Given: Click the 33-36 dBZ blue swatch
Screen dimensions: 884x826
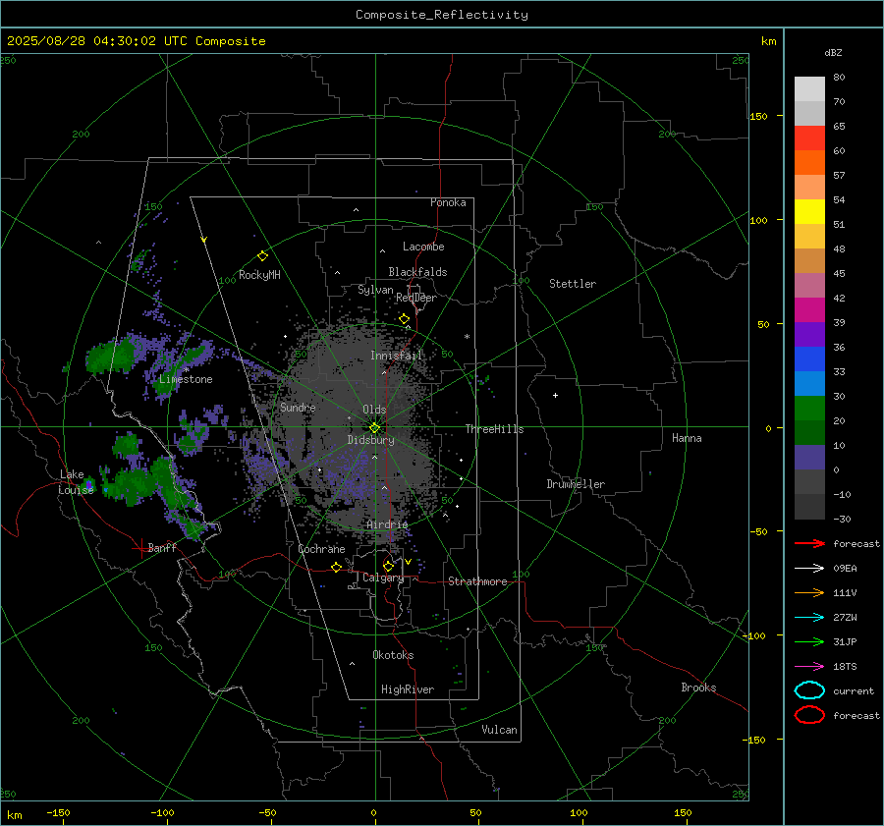Looking at the screenshot, I should pos(809,358).
